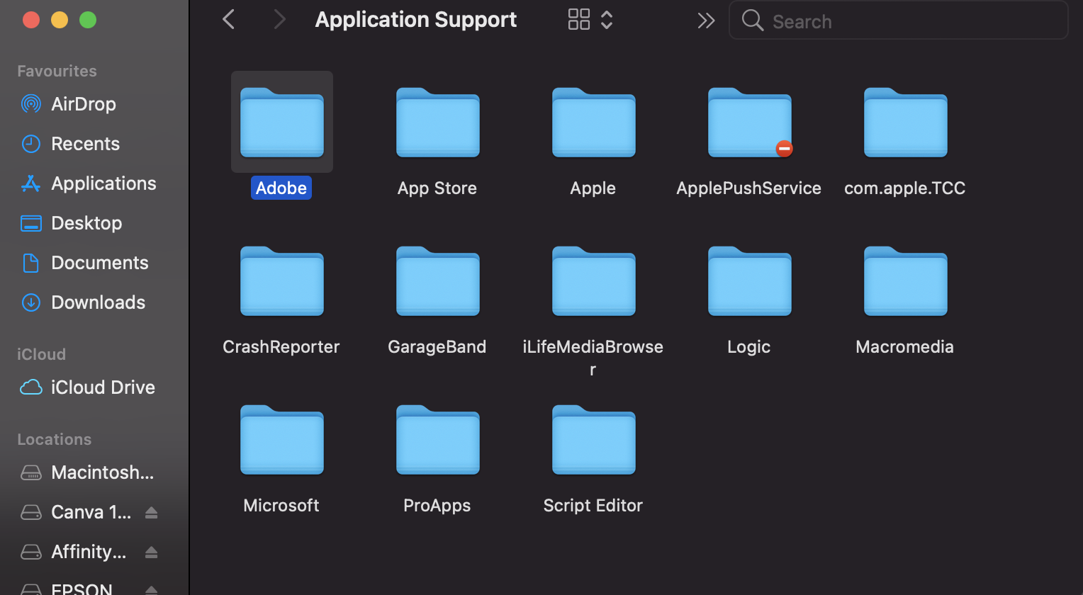
Task: Click the App Store folder name
Action: click(437, 188)
